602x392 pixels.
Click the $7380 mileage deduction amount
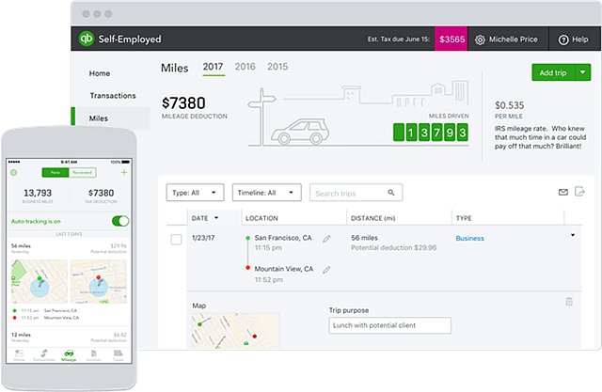tap(184, 102)
